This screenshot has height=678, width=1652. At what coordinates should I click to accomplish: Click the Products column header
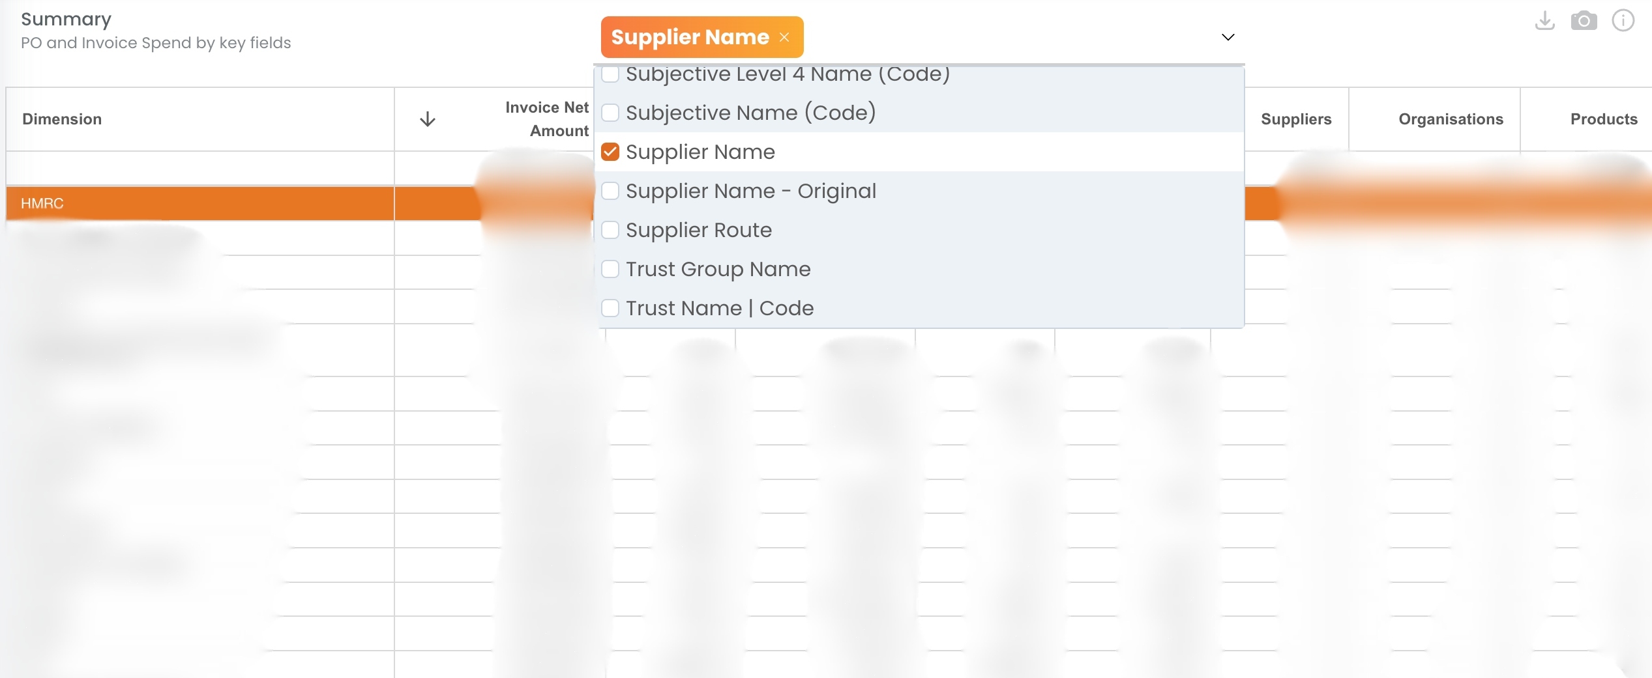[x=1604, y=119]
